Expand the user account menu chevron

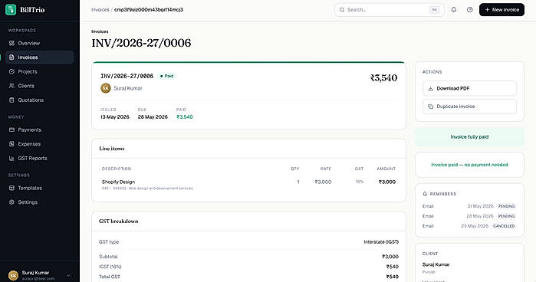(68, 276)
